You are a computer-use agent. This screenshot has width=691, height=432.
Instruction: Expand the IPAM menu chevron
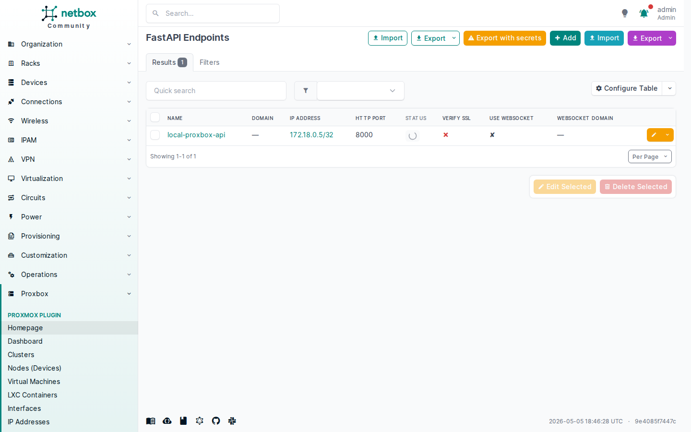(129, 140)
